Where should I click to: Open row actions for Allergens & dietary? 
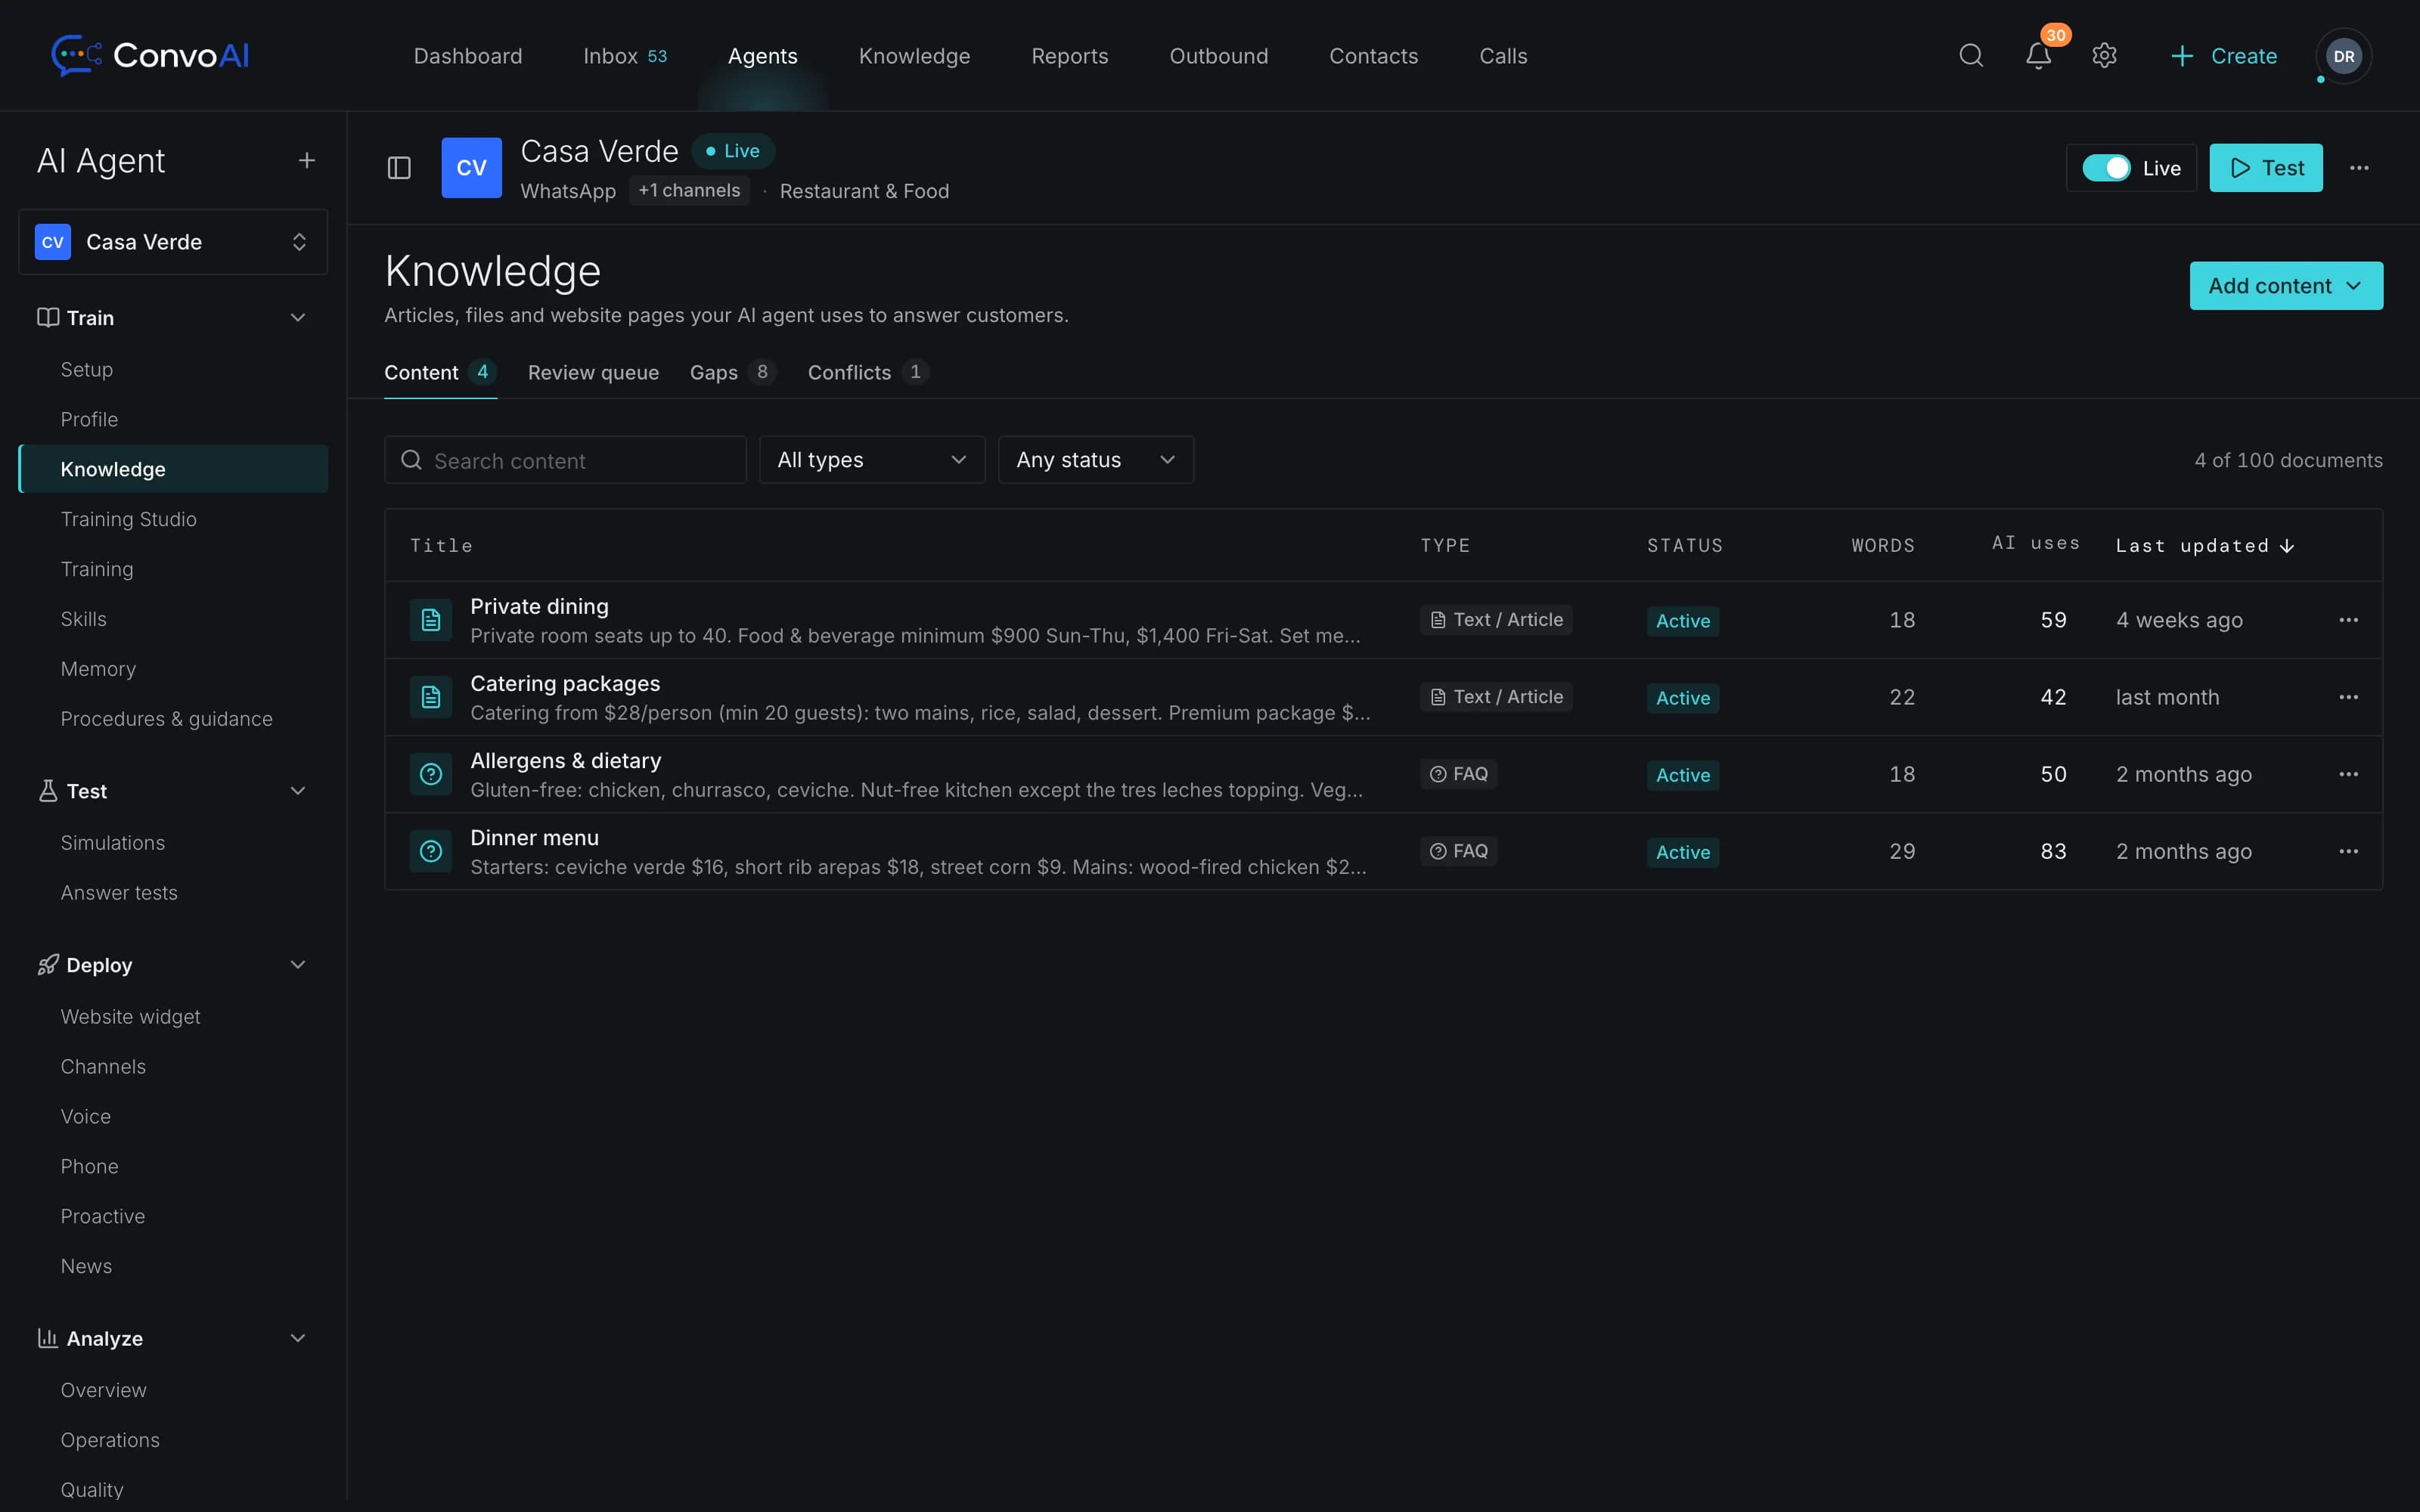(2349, 774)
